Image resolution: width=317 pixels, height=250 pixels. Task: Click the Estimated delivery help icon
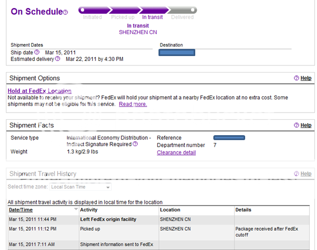point(58,59)
